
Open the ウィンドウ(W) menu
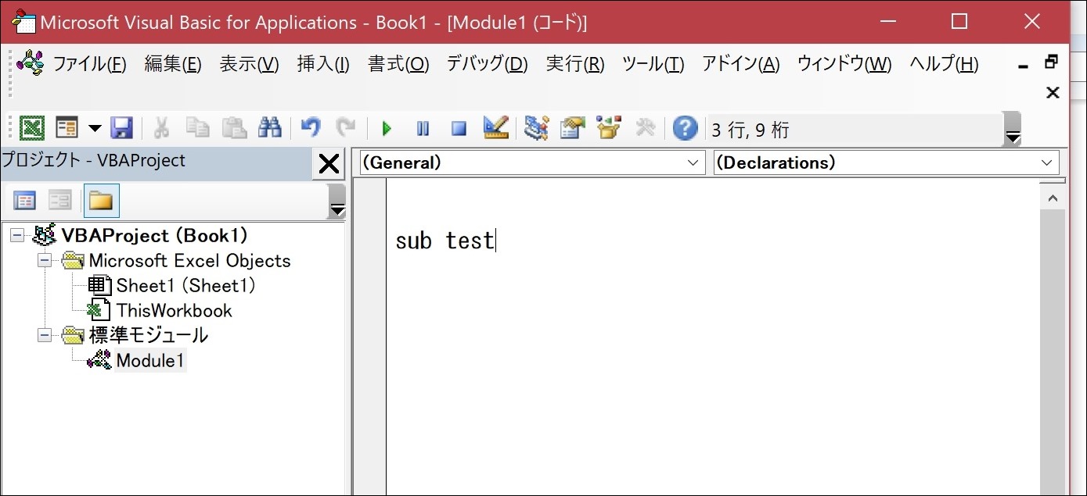coord(844,64)
